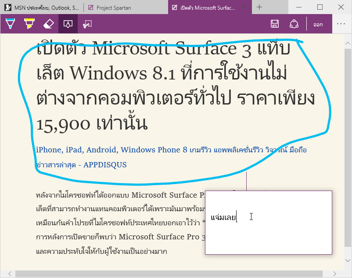Save the web note
This screenshot has width=352, height=278.
275,24
